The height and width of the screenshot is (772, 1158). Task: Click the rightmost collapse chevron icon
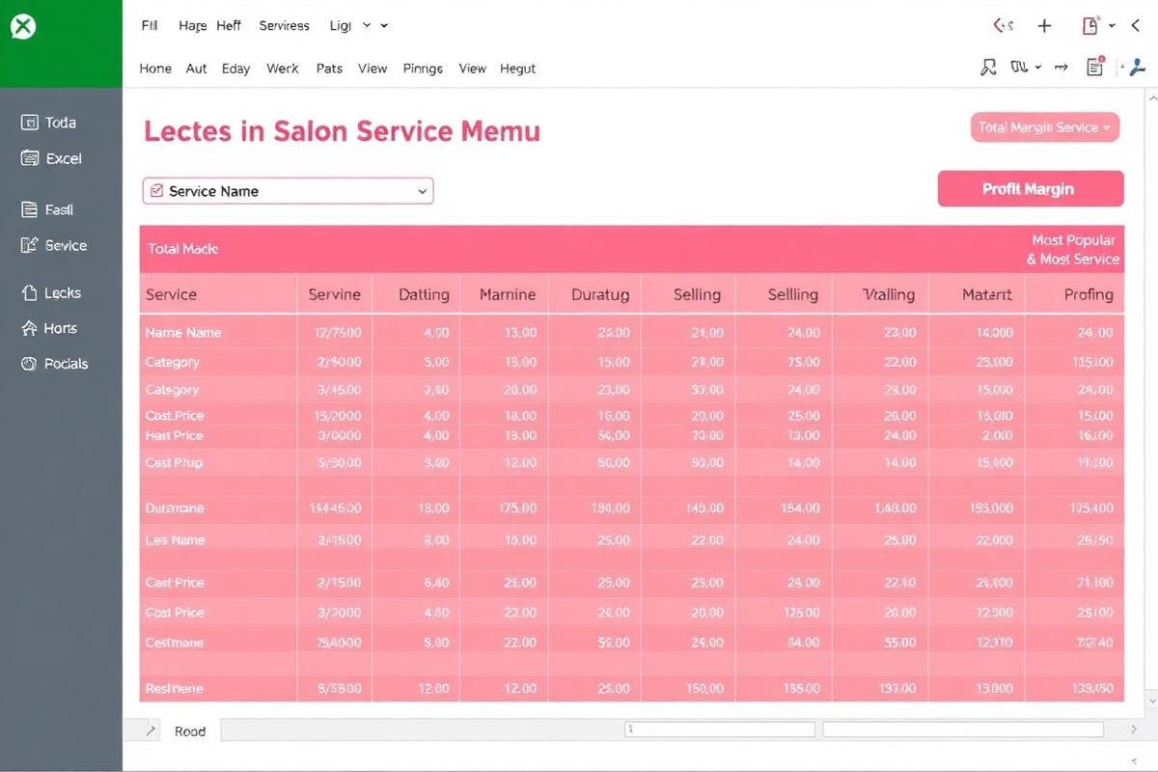point(1137,26)
